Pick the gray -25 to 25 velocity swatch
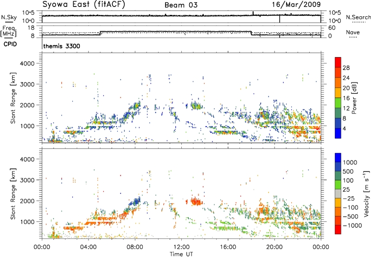This screenshot has width=371, height=257. point(338,193)
